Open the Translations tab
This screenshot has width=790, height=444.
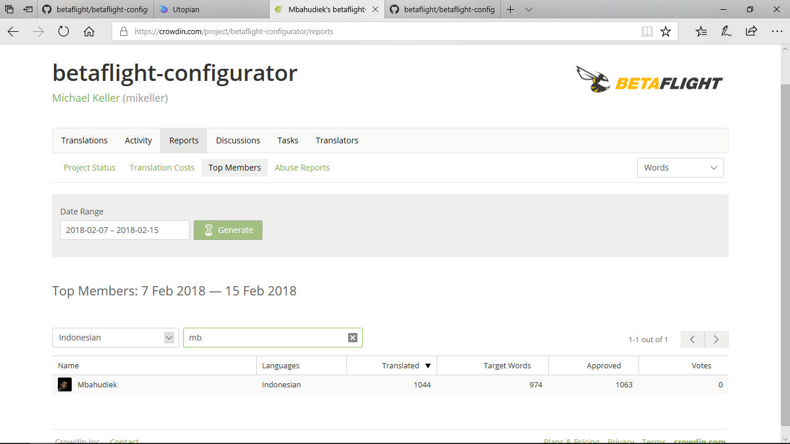pyautogui.click(x=84, y=140)
